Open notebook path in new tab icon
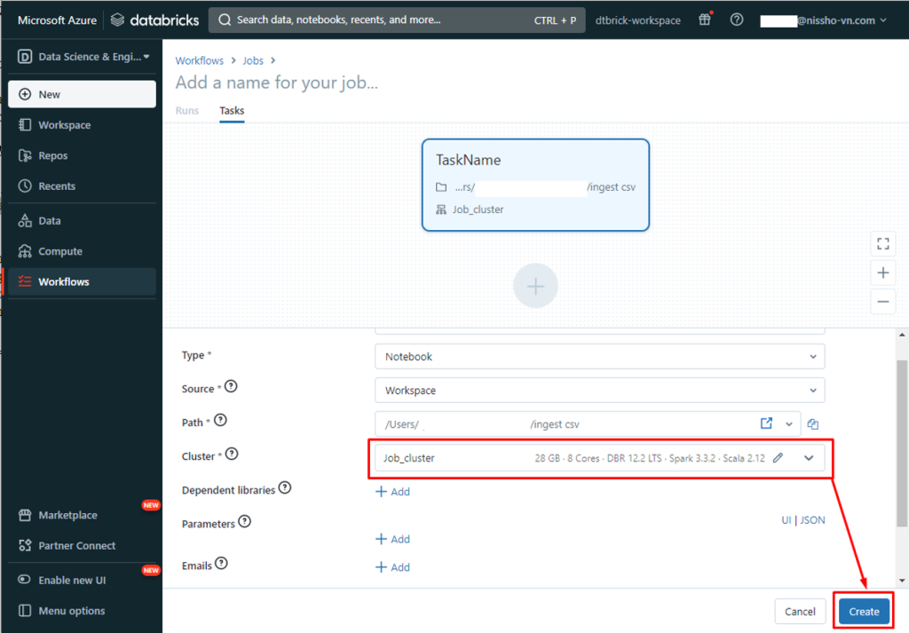The height and width of the screenshot is (633, 909). [766, 423]
